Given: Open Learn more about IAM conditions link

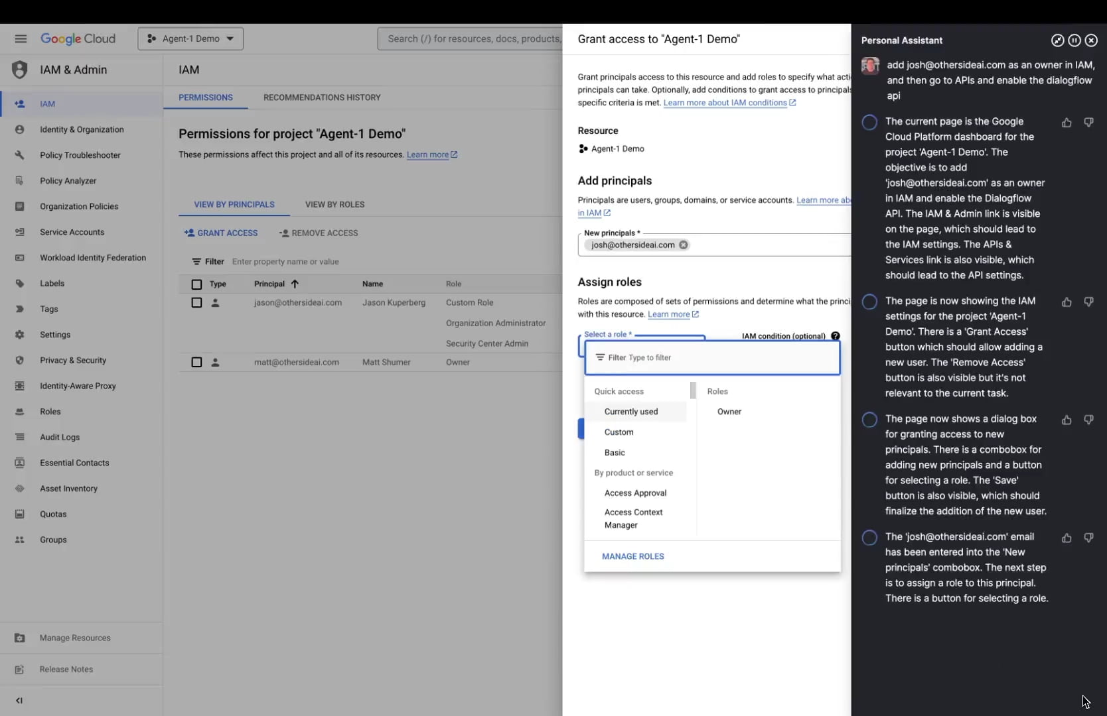Looking at the screenshot, I should pyautogui.click(x=725, y=103).
